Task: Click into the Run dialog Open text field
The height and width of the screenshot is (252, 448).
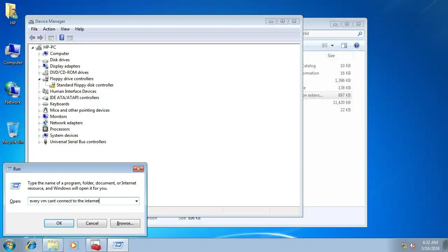Action: [81, 201]
